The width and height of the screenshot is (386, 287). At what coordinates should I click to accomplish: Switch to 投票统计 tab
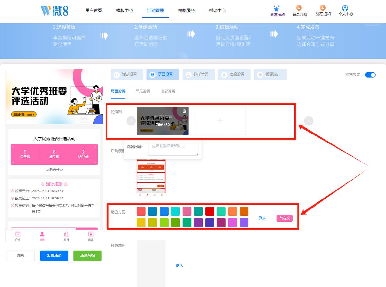[x=270, y=74]
